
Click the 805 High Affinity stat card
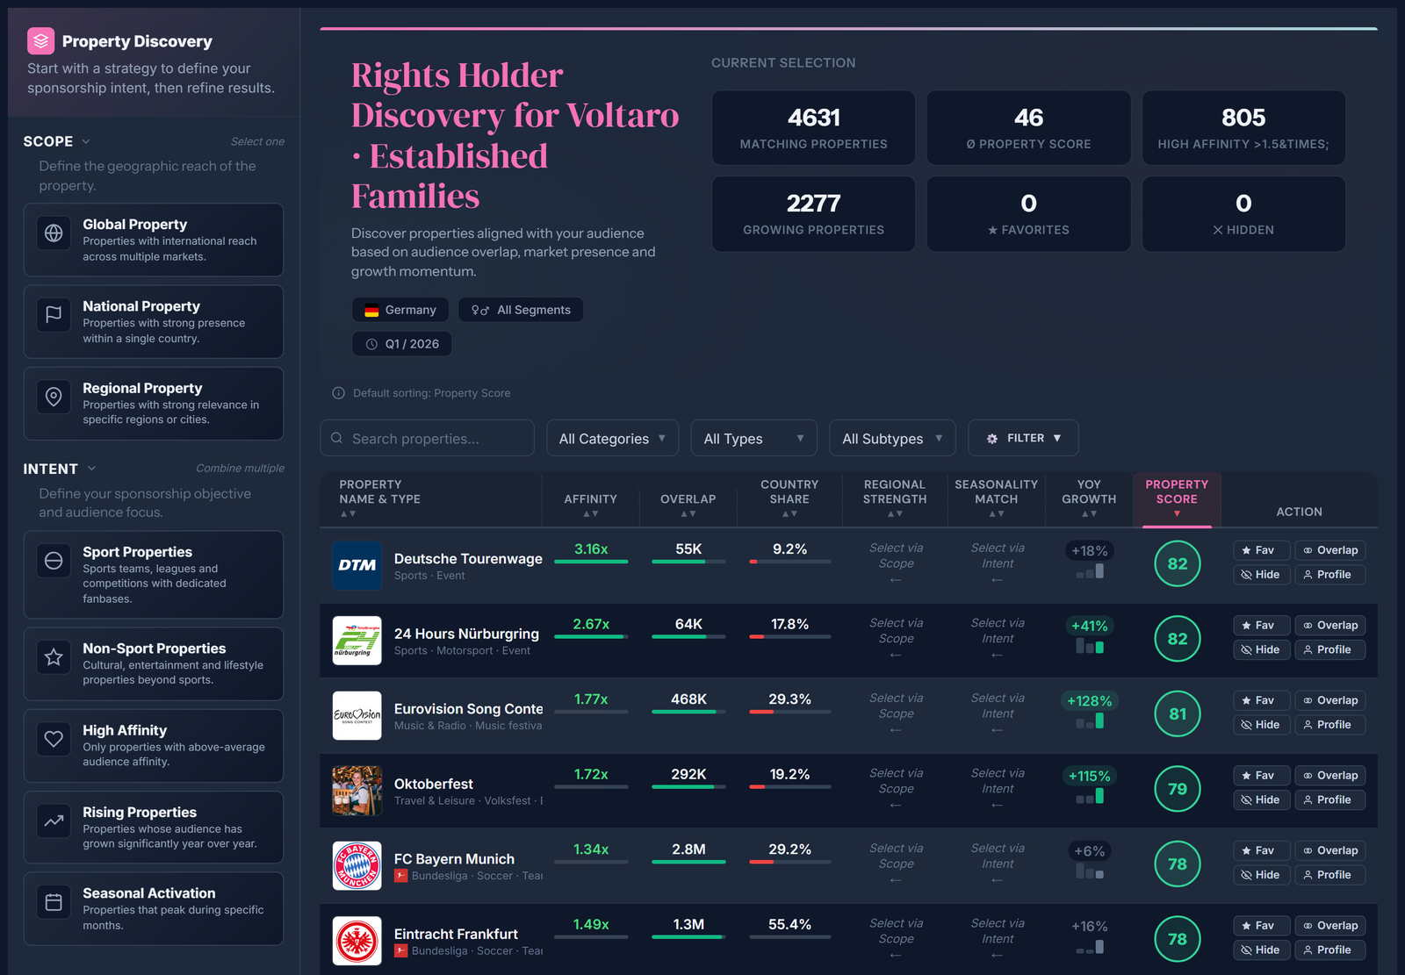(1243, 127)
